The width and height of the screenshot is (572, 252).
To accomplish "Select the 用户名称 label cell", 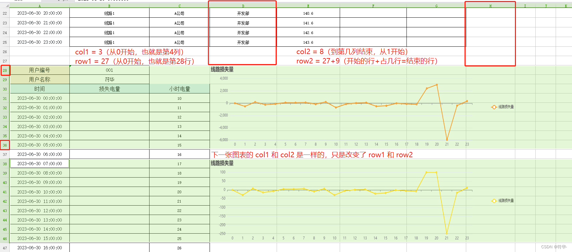I will pos(39,79).
